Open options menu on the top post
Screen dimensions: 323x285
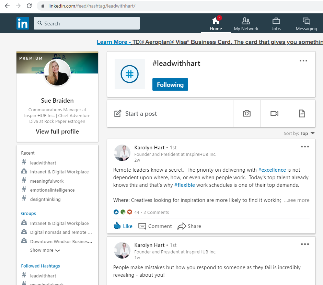click(x=305, y=146)
